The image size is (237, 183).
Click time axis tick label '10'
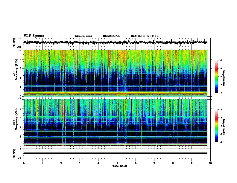click(x=210, y=163)
